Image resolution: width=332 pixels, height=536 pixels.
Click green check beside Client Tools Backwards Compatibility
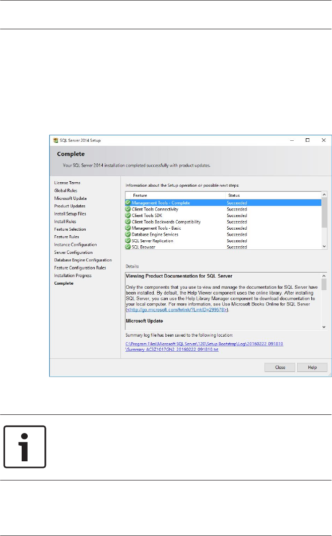[x=128, y=222]
